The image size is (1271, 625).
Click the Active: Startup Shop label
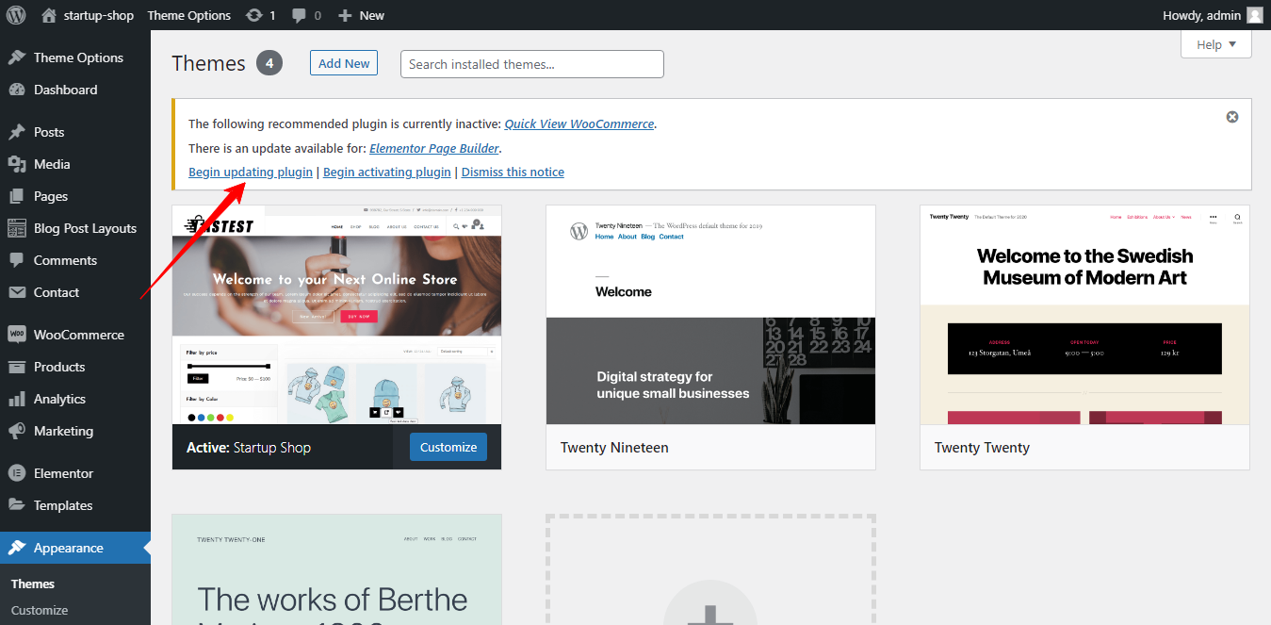(x=249, y=448)
